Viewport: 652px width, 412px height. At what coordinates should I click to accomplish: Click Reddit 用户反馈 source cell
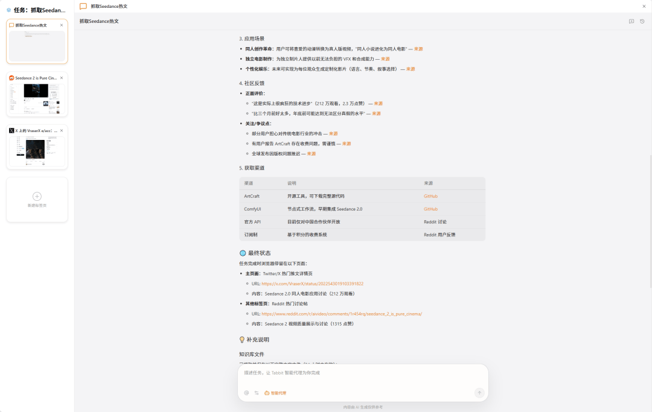coord(439,235)
